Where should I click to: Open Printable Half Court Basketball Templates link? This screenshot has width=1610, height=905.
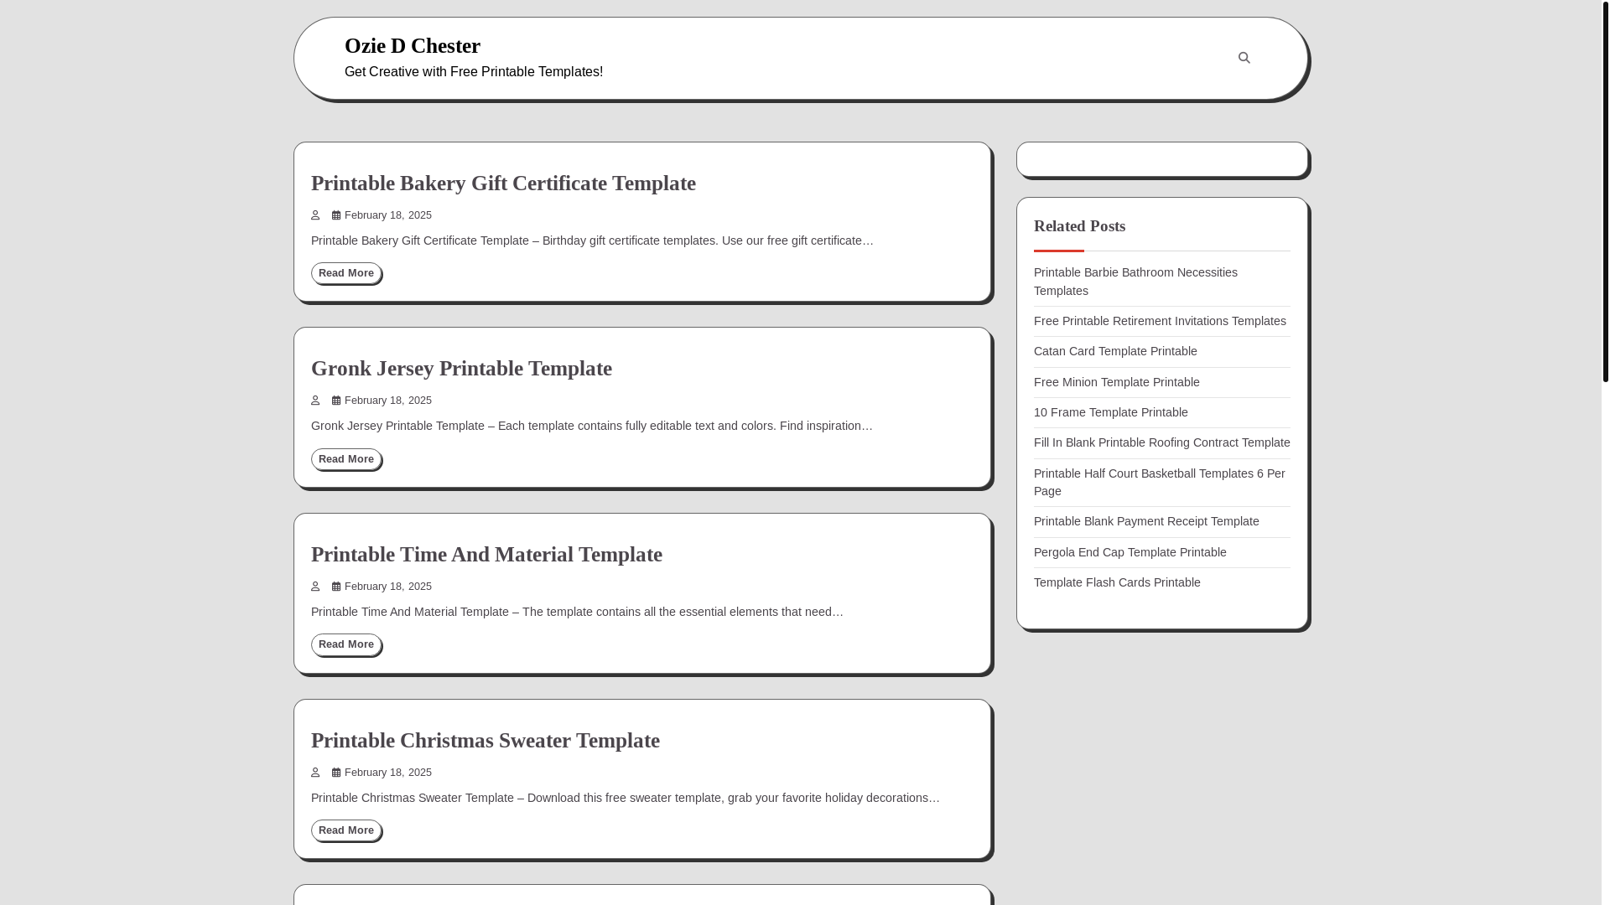pos(1160,482)
